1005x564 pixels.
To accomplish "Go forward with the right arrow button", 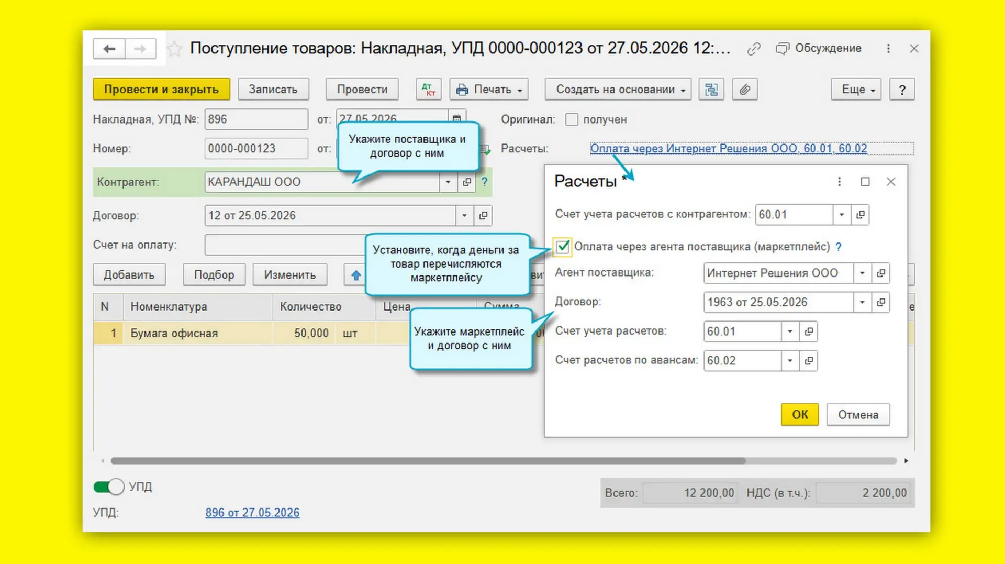I will click(x=140, y=49).
